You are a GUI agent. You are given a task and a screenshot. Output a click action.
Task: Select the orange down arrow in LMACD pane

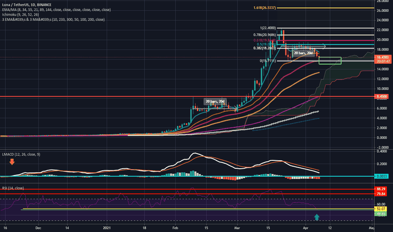tap(12, 162)
